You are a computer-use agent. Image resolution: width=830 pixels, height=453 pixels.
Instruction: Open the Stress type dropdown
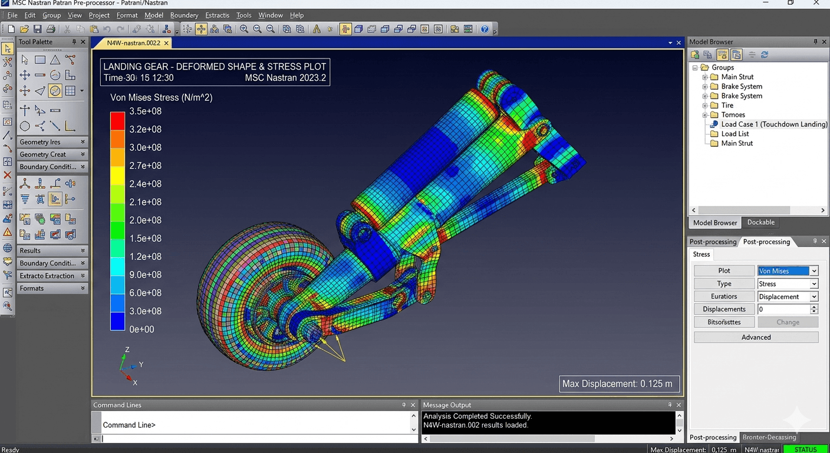click(x=813, y=284)
